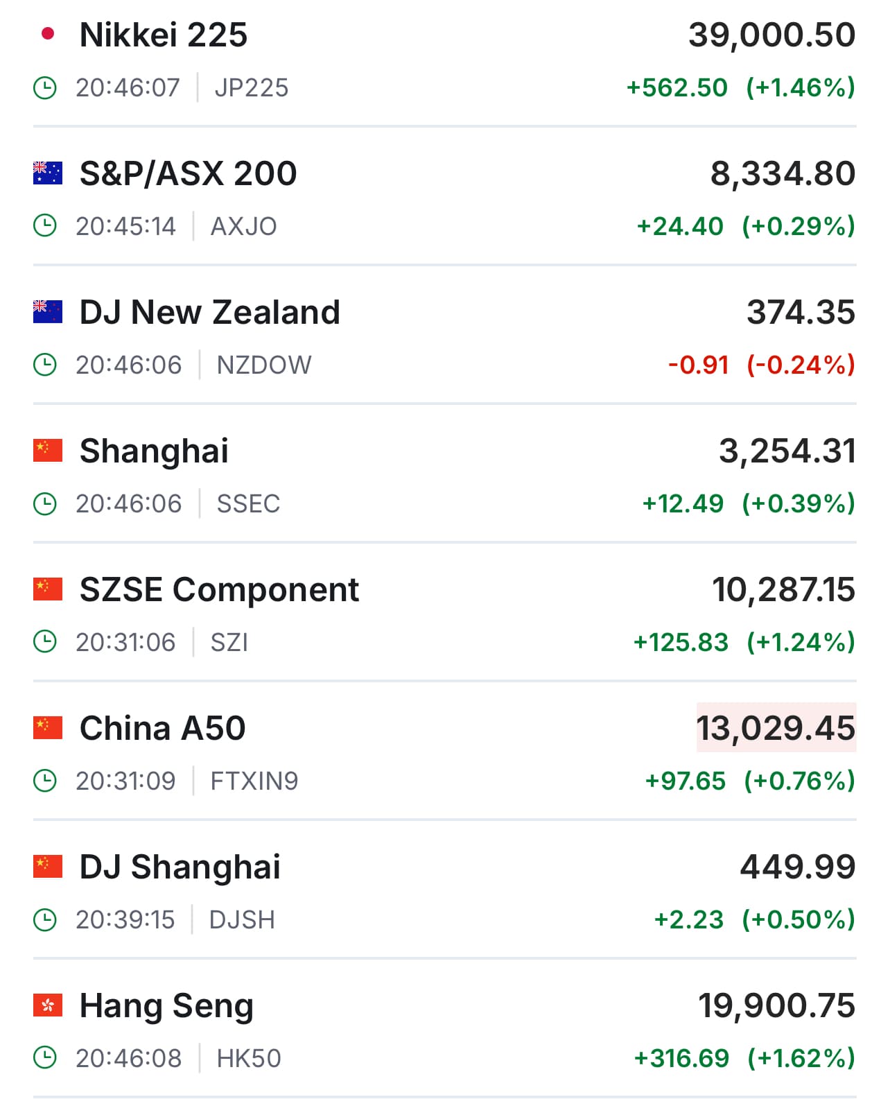The image size is (890, 1099).
Task: Tap the Shanghai price 3,254.31
Action: tap(787, 451)
